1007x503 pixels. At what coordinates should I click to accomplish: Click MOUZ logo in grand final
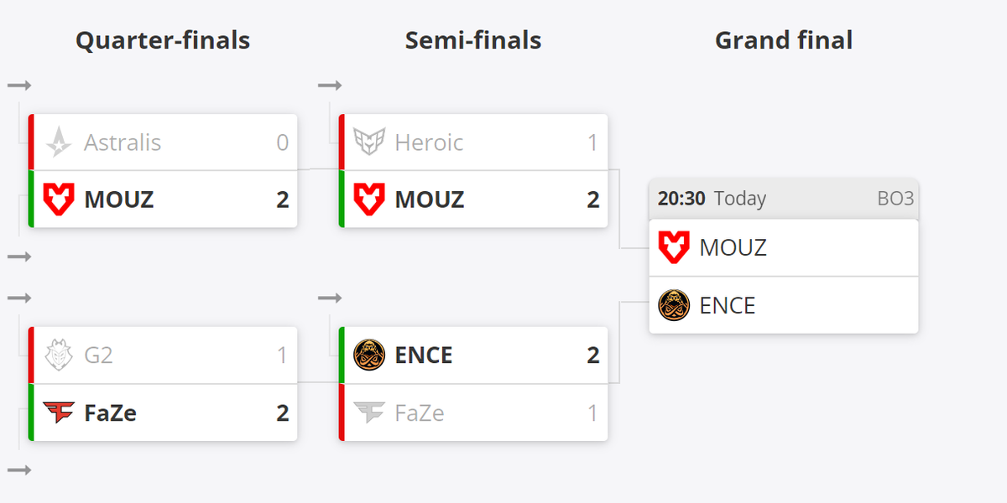click(x=674, y=248)
